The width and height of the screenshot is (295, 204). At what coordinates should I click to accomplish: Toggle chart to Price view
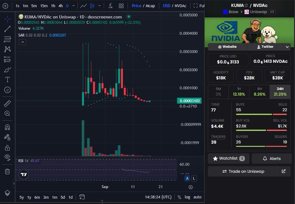136,6
